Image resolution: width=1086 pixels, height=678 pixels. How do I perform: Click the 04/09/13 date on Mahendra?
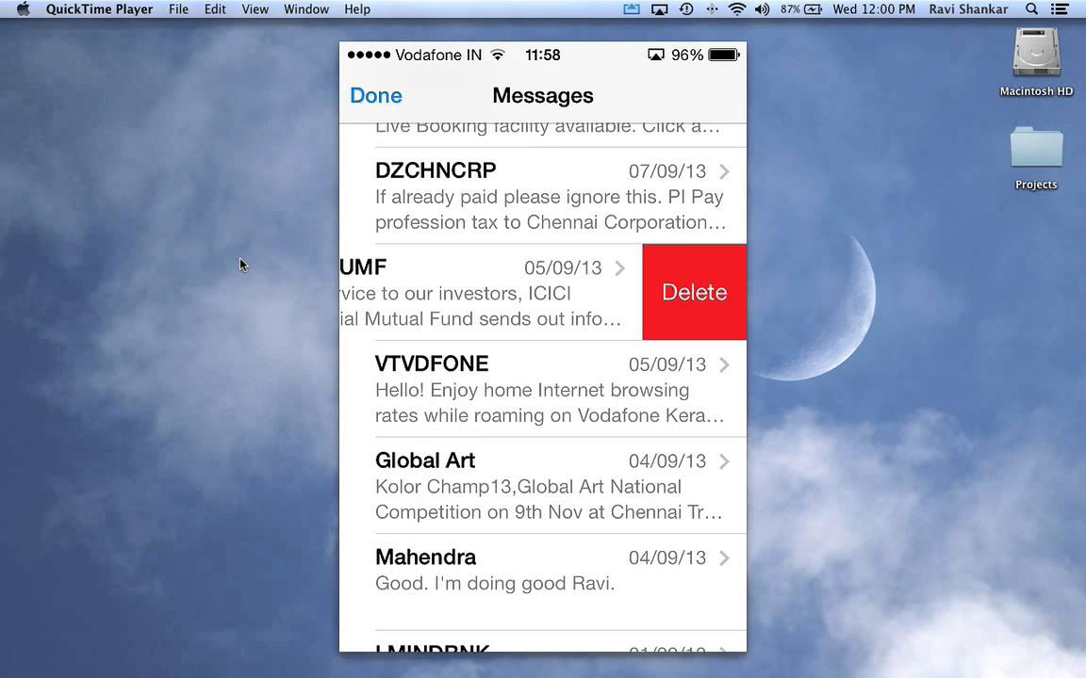click(x=667, y=557)
